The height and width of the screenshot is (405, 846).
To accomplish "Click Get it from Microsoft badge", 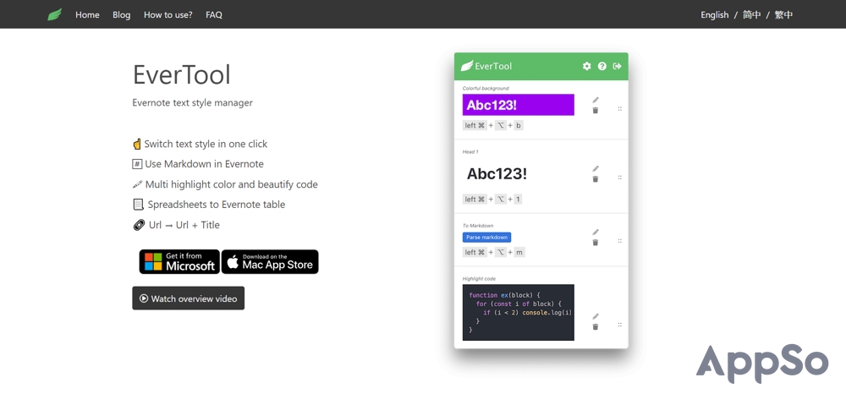I will tap(179, 262).
